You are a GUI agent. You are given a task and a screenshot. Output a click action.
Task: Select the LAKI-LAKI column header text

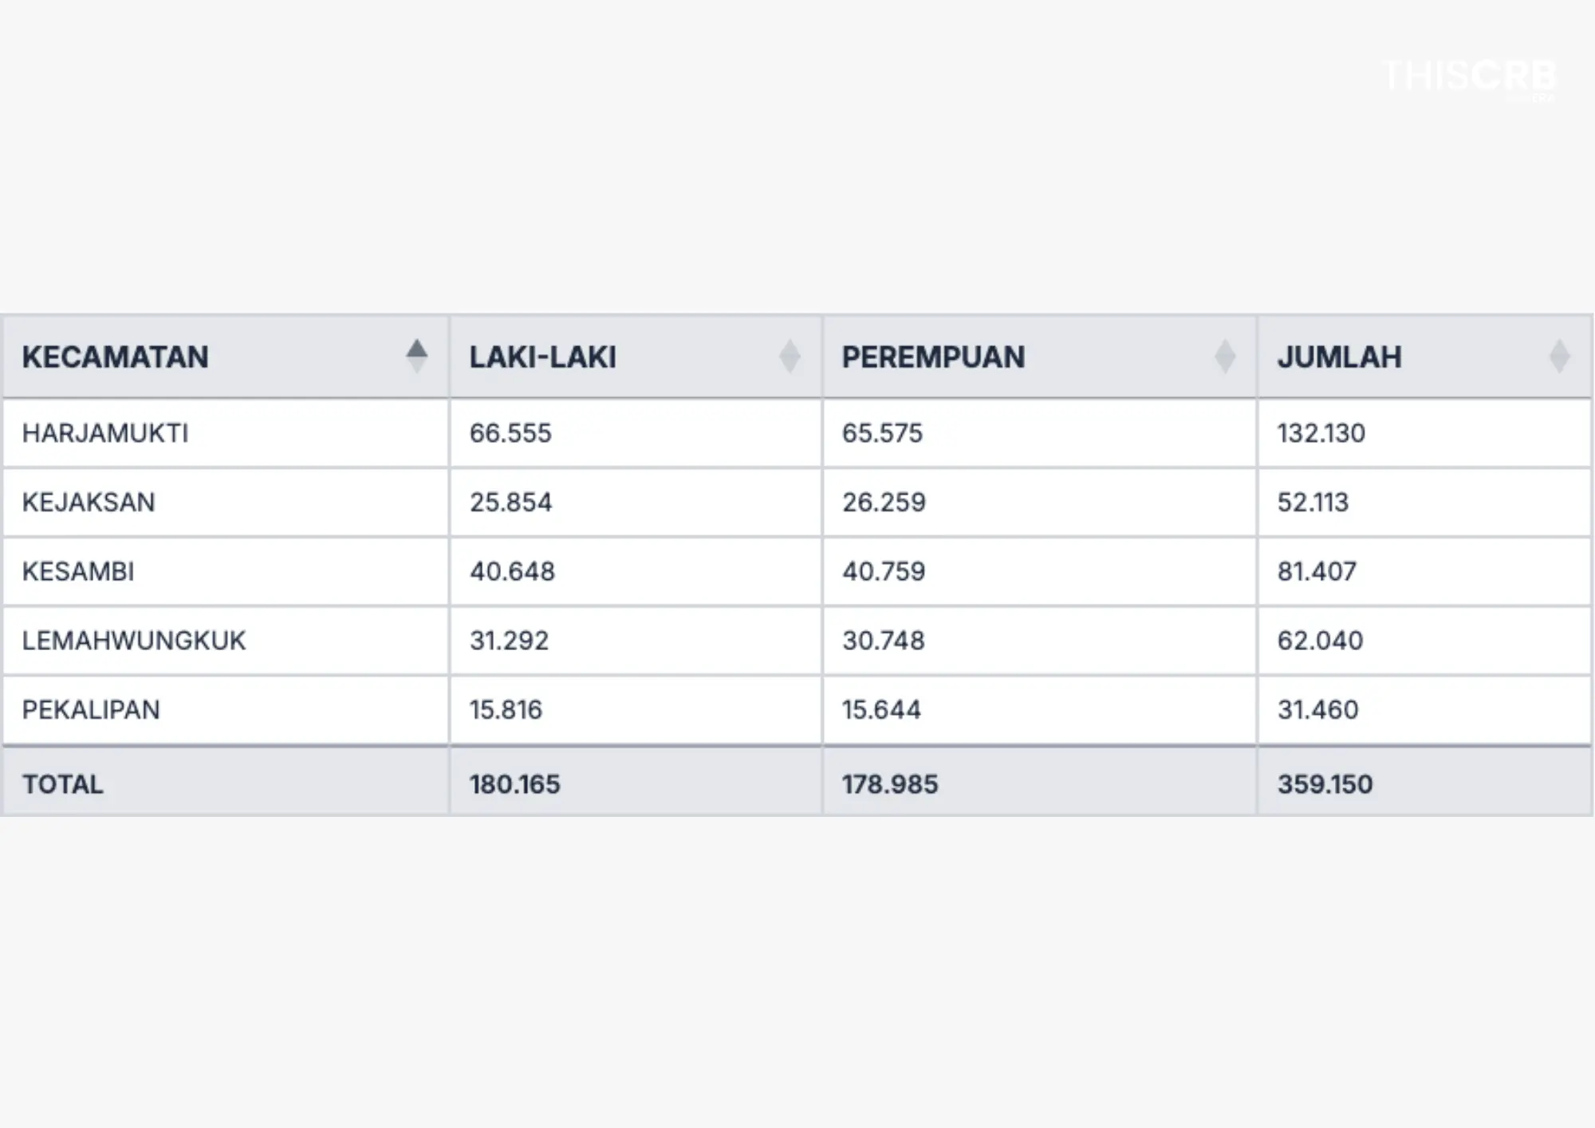543,357
